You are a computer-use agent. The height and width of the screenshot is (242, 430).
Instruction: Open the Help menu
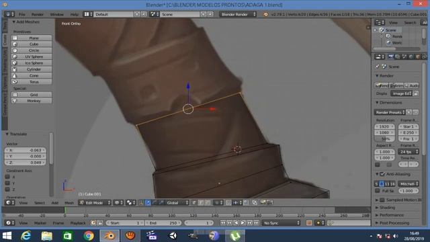75,14
